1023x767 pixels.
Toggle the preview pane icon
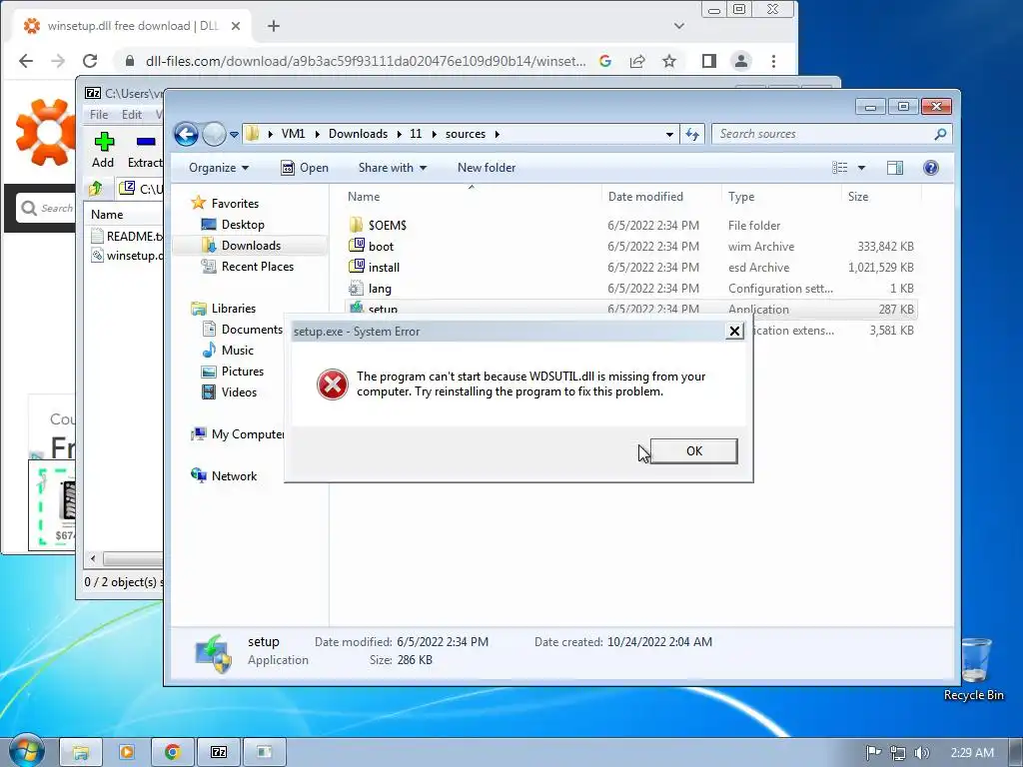(x=895, y=168)
